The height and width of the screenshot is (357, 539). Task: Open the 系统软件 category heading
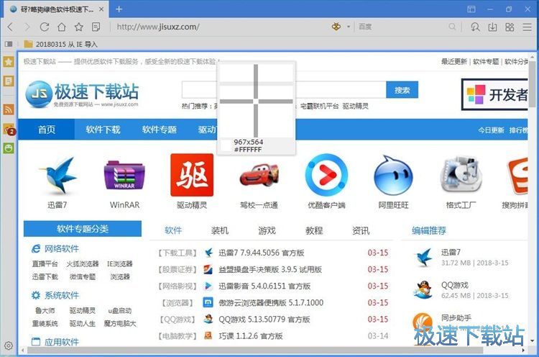[62, 295]
